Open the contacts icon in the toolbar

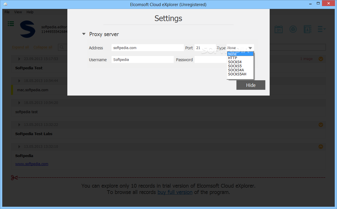pos(307,29)
